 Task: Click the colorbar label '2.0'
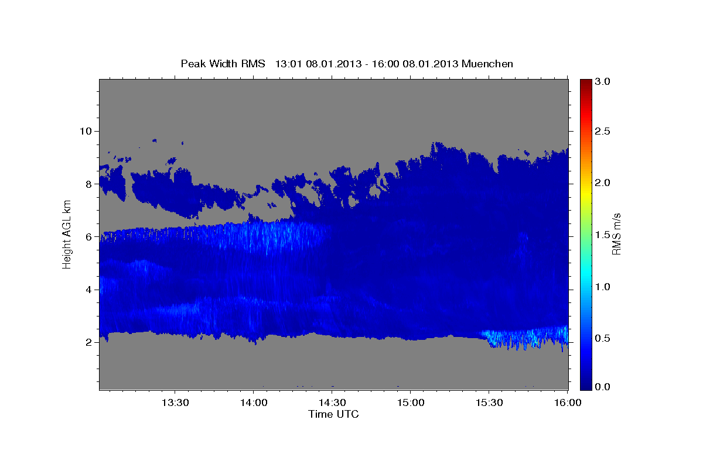click(603, 183)
